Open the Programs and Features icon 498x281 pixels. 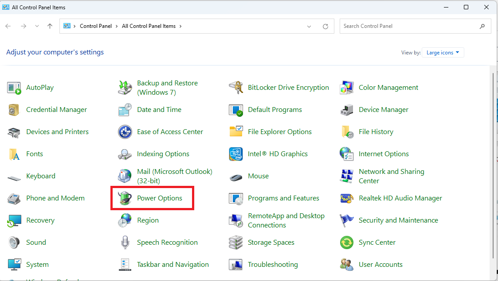(x=235, y=199)
